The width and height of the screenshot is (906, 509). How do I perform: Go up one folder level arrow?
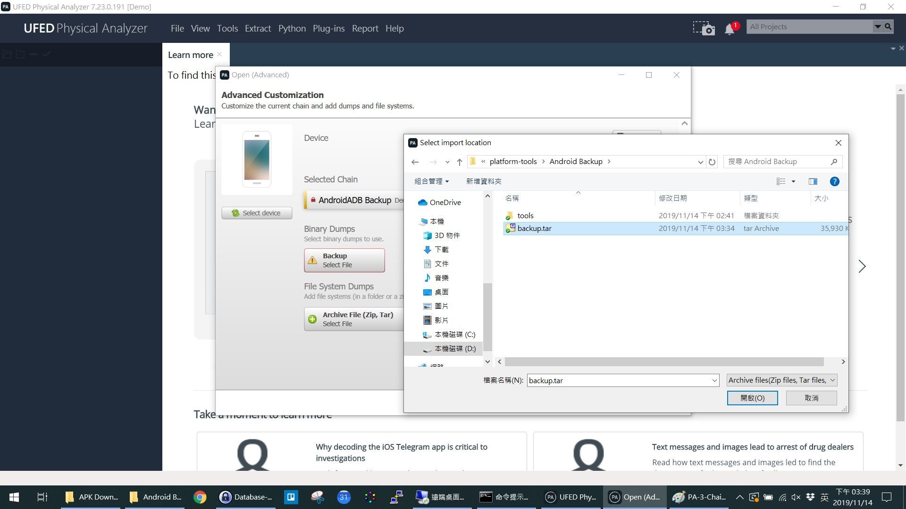point(459,162)
